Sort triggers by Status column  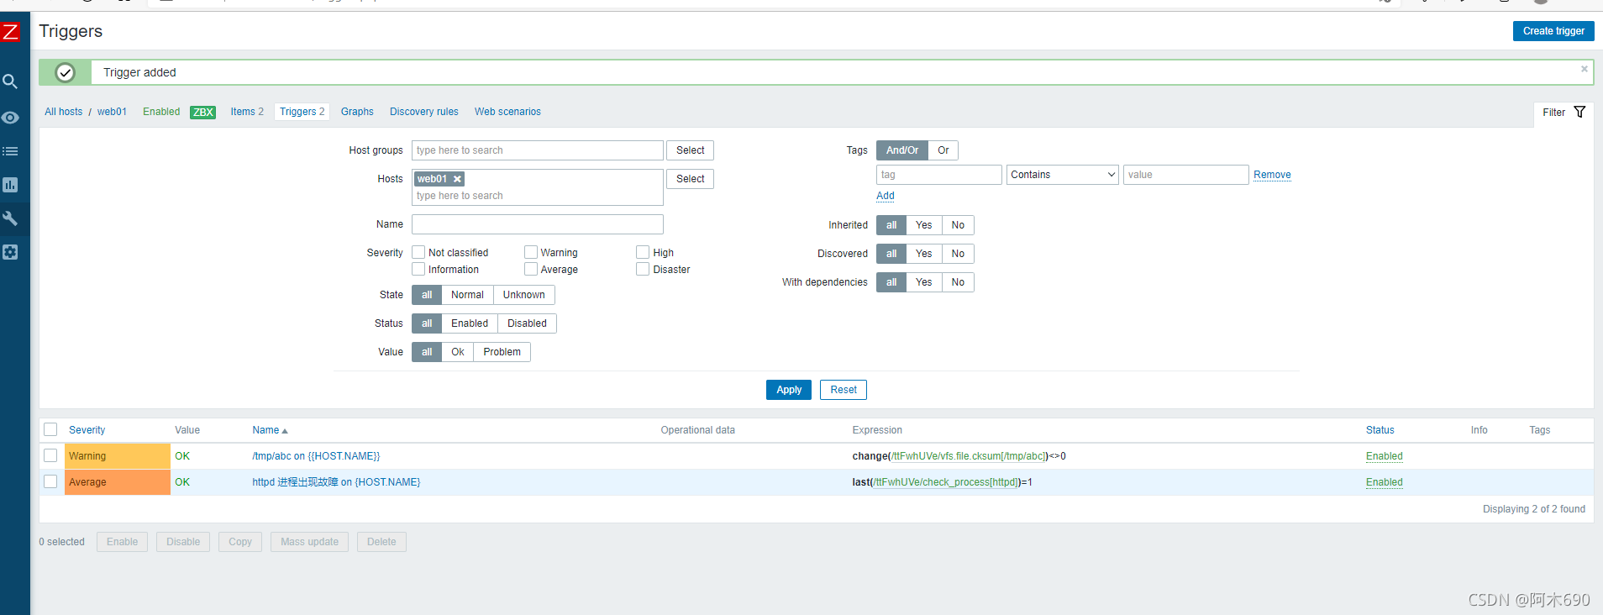tap(1380, 430)
